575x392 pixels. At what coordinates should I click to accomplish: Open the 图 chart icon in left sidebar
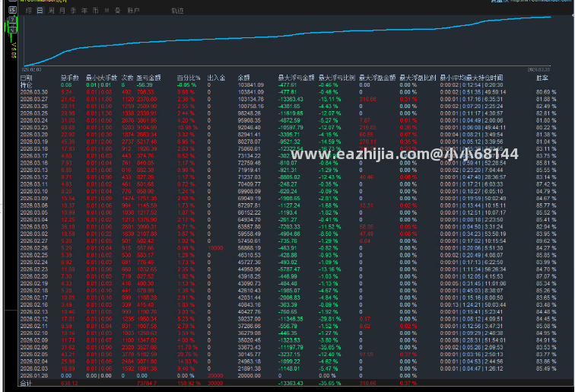click(12, 10)
